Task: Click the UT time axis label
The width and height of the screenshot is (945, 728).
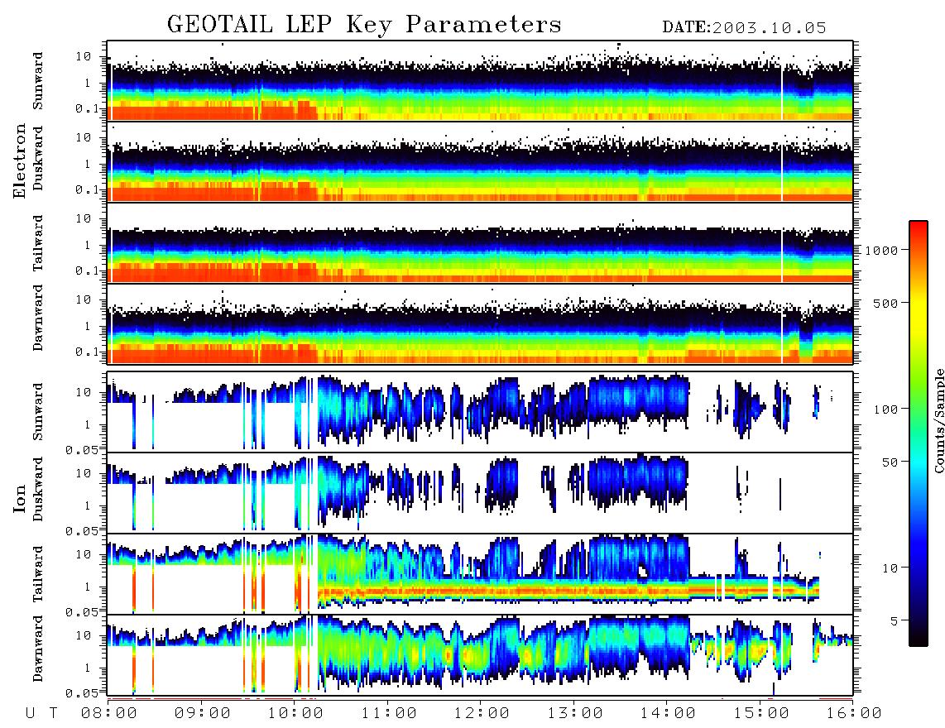Action: [41, 713]
